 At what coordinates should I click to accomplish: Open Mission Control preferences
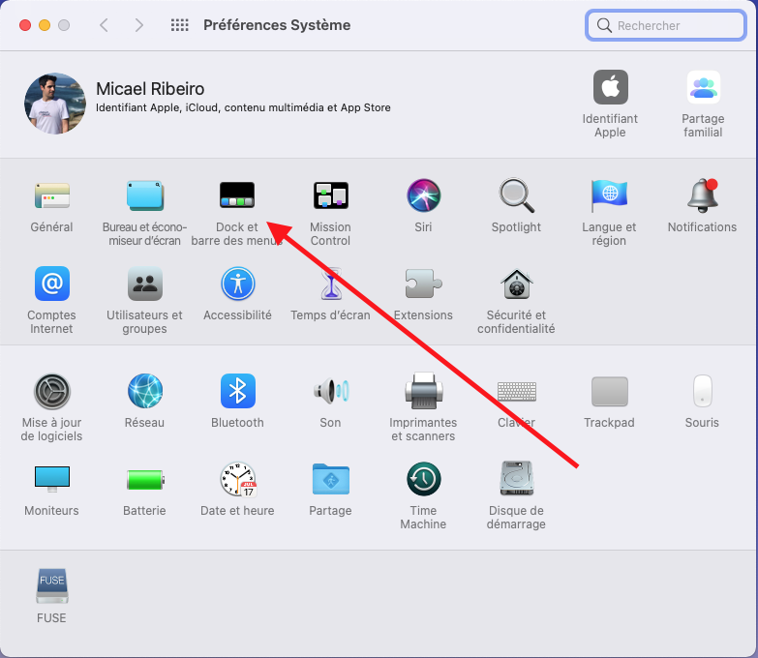click(331, 195)
